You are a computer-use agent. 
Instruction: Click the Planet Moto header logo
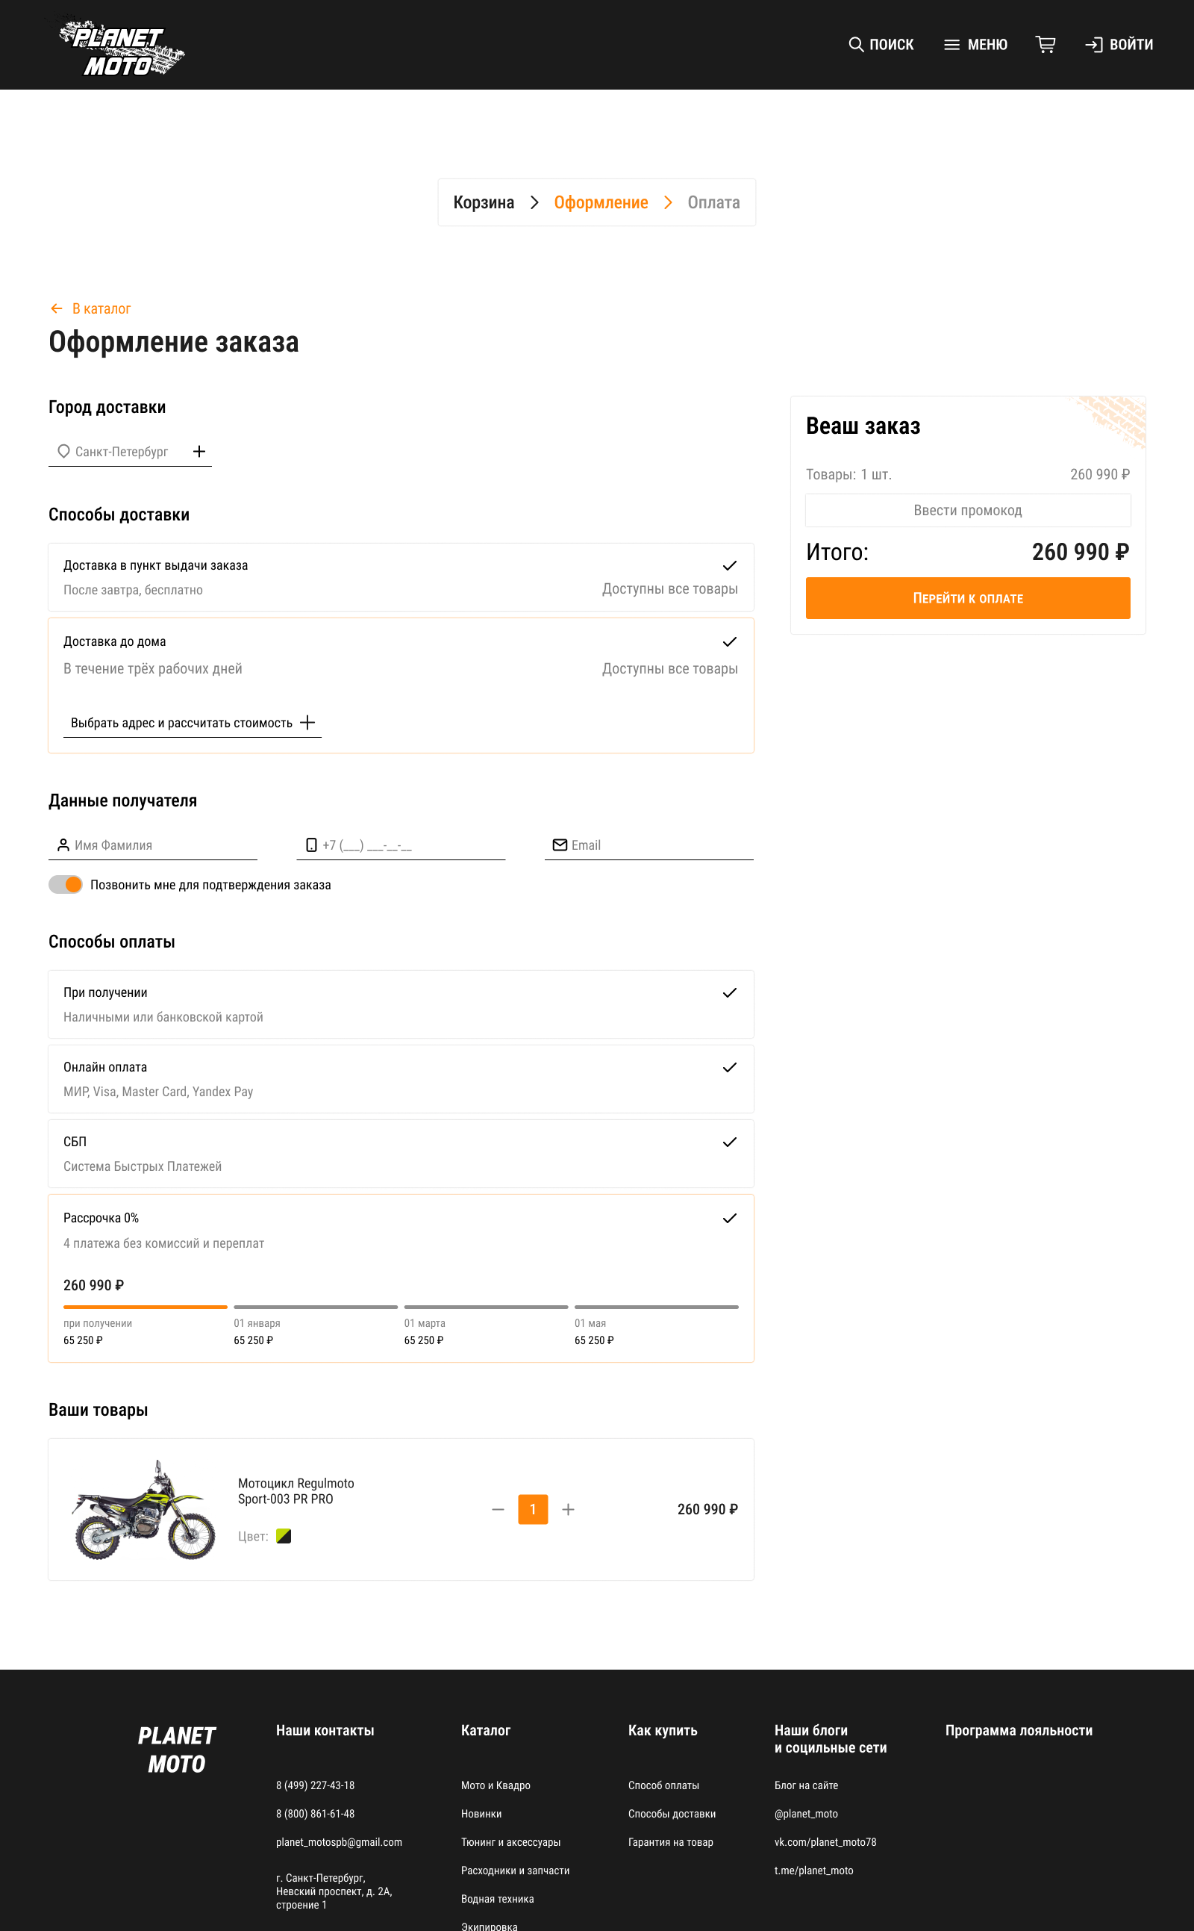122,49
